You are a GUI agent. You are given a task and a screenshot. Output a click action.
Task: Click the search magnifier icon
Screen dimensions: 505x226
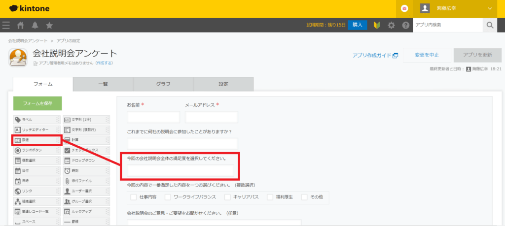490,25
